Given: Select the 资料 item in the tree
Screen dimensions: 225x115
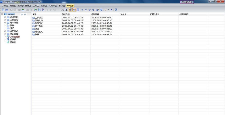Looking at the screenshot, I should 12,25.
